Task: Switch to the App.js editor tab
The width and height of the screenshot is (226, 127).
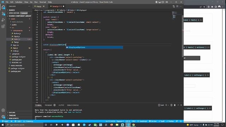Action: [x=39, y=6]
